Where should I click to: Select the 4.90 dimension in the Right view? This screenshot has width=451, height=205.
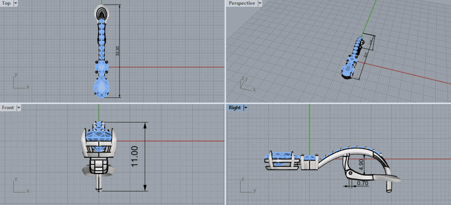pos(361,165)
